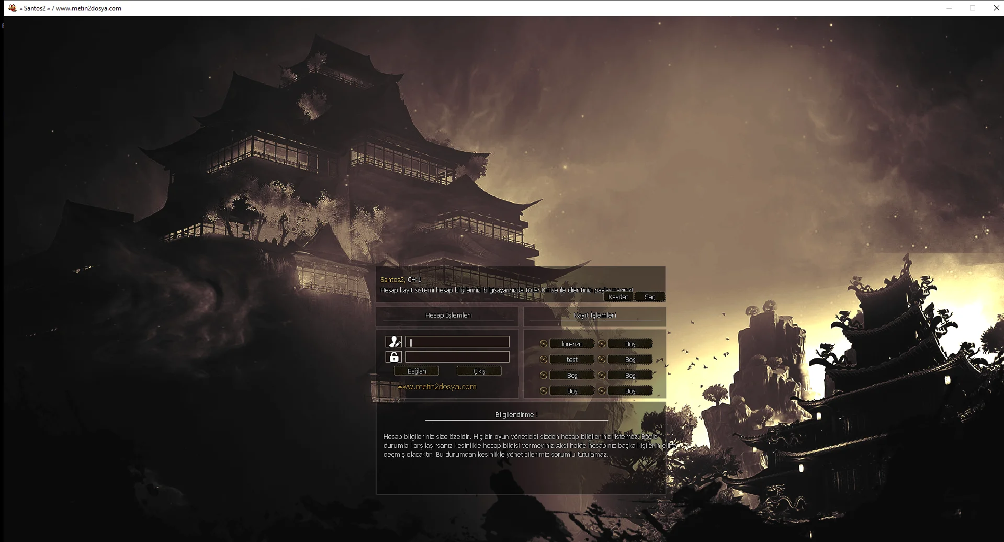Focus the username input field
Screen dimensions: 1004x542
[457, 342]
